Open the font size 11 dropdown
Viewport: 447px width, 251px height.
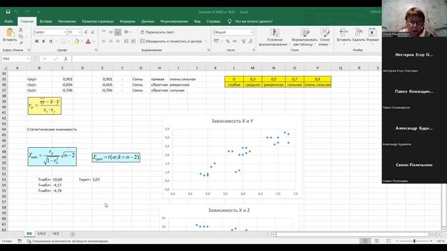pyautogui.click(x=80, y=32)
